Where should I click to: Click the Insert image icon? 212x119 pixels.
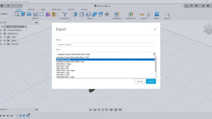157,14
